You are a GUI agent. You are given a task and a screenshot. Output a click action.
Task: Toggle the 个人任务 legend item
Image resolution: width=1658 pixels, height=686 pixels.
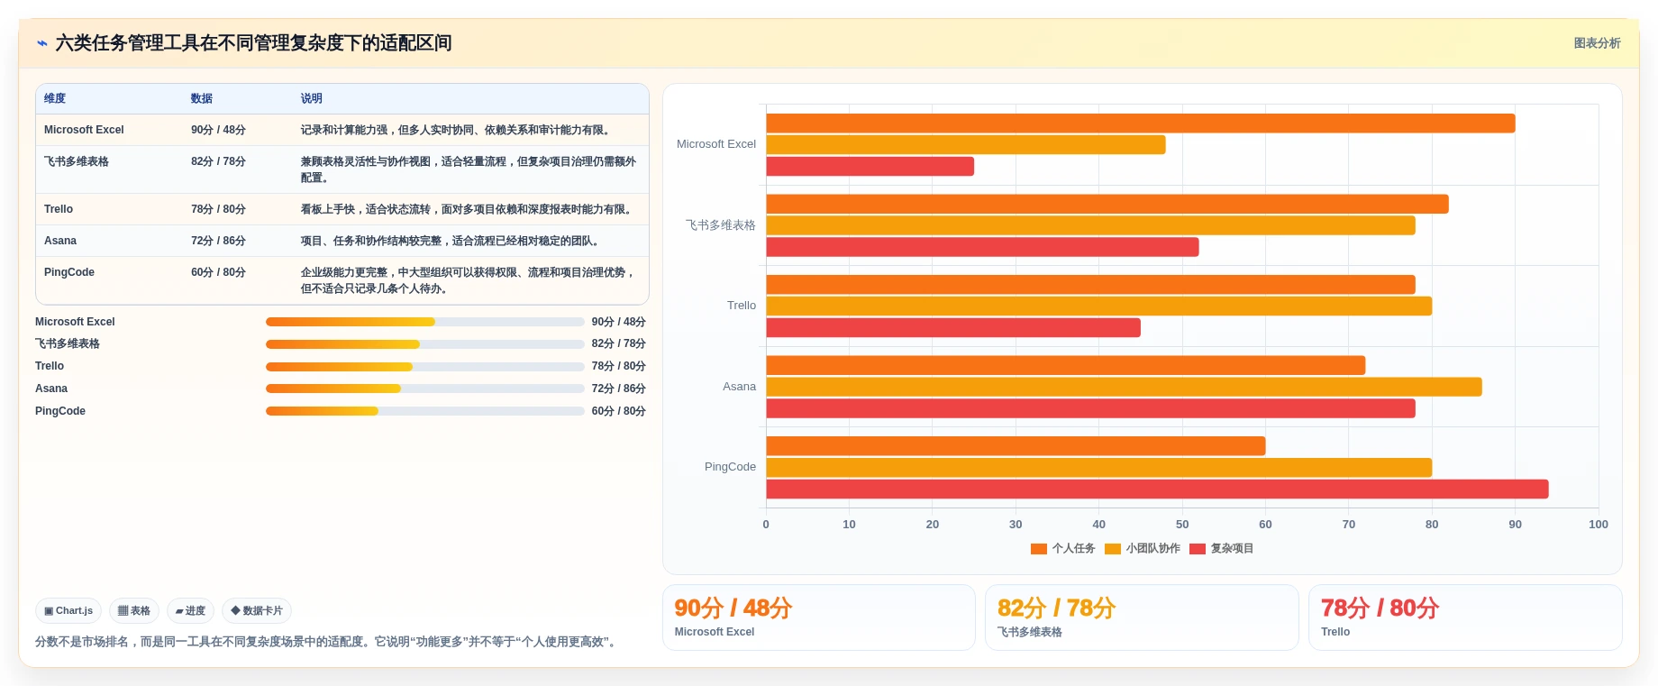point(1063,548)
